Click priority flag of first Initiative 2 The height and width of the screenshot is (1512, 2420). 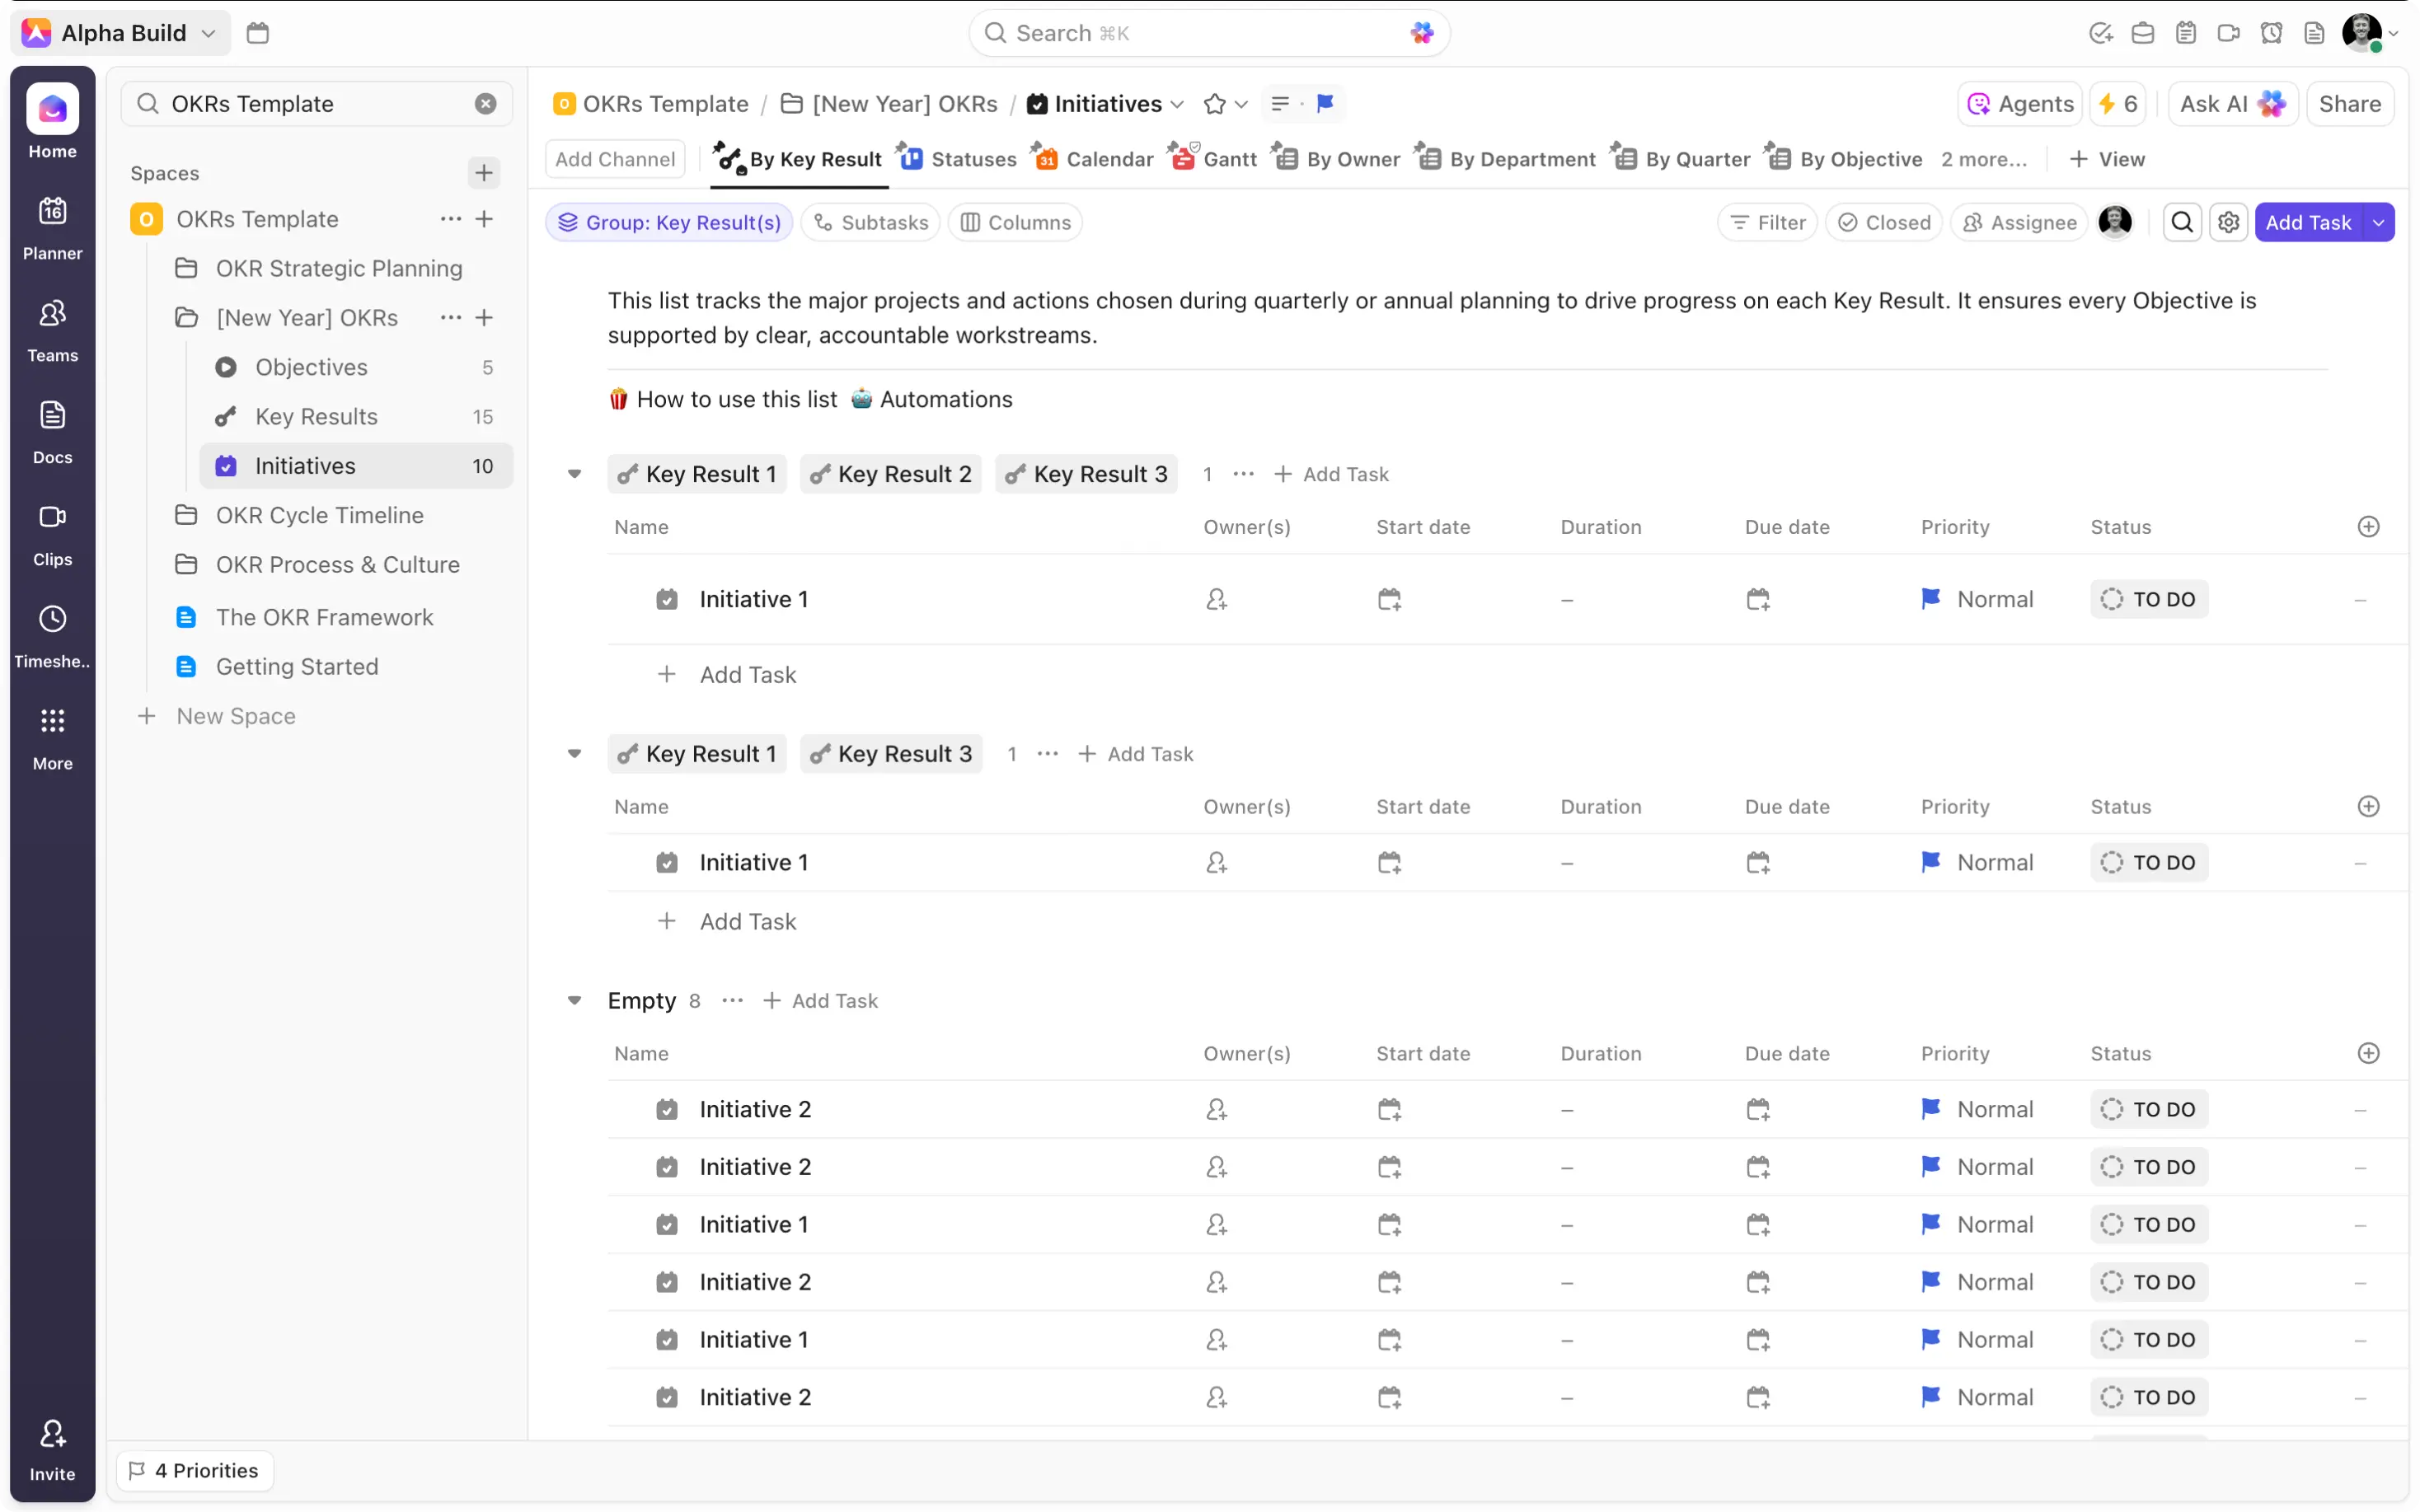point(1930,1109)
